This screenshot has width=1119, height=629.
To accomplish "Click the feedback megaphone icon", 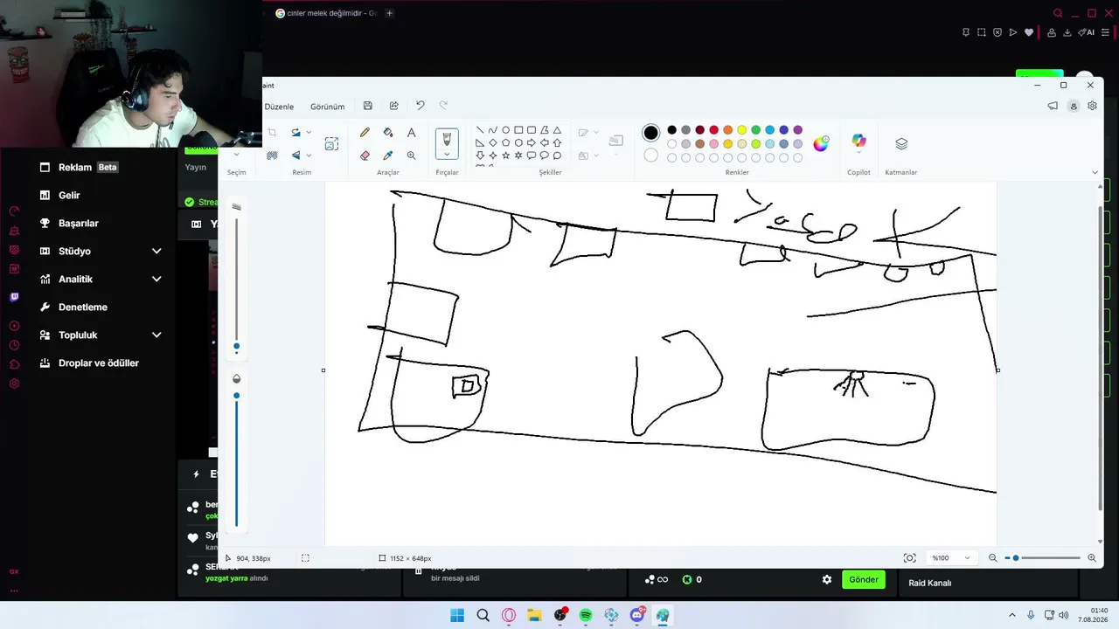I will tap(1053, 106).
